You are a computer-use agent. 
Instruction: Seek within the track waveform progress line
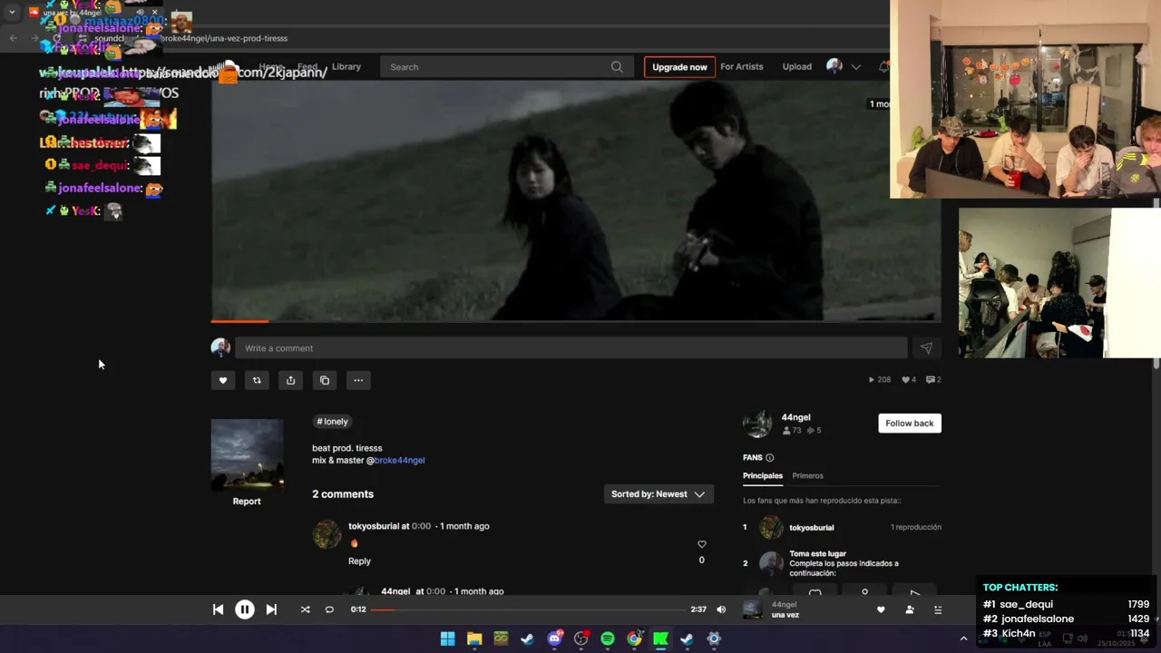pos(576,320)
